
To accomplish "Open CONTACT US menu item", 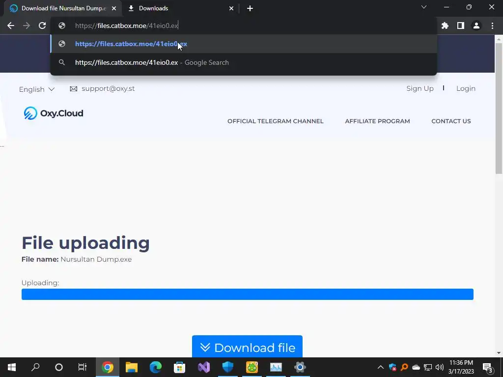I will pyautogui.click(x=451, y=121).
